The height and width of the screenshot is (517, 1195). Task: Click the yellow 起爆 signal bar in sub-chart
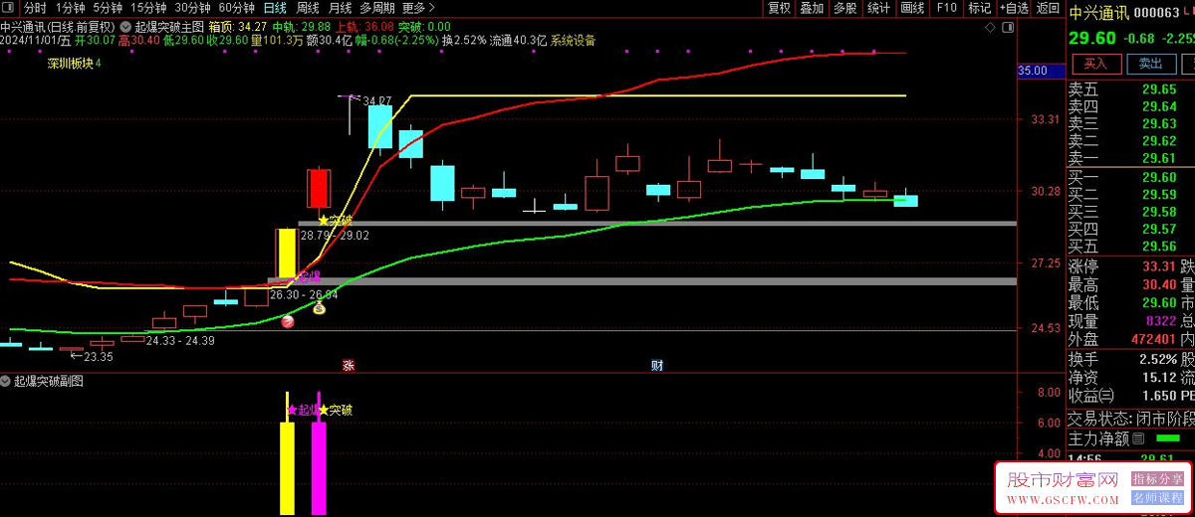click(x=287, y=468)
